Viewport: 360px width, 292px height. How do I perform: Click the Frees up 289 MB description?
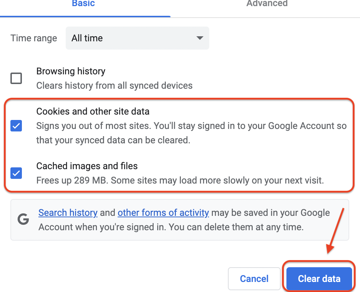pyautogui.click(x=180, y=180)
